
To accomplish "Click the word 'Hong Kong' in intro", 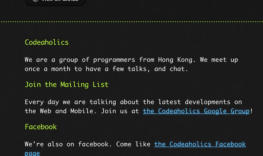I will [175, 60].
